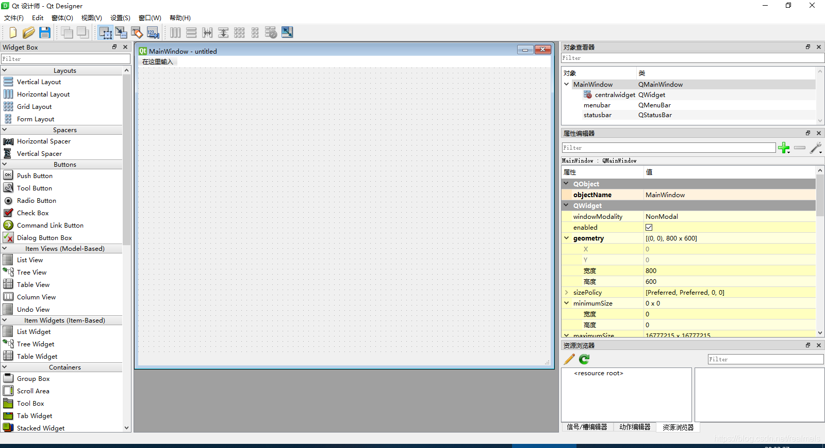Select the Edit Signals/Slots mode icon
The image size is (825, 448).
click(121, 33)
